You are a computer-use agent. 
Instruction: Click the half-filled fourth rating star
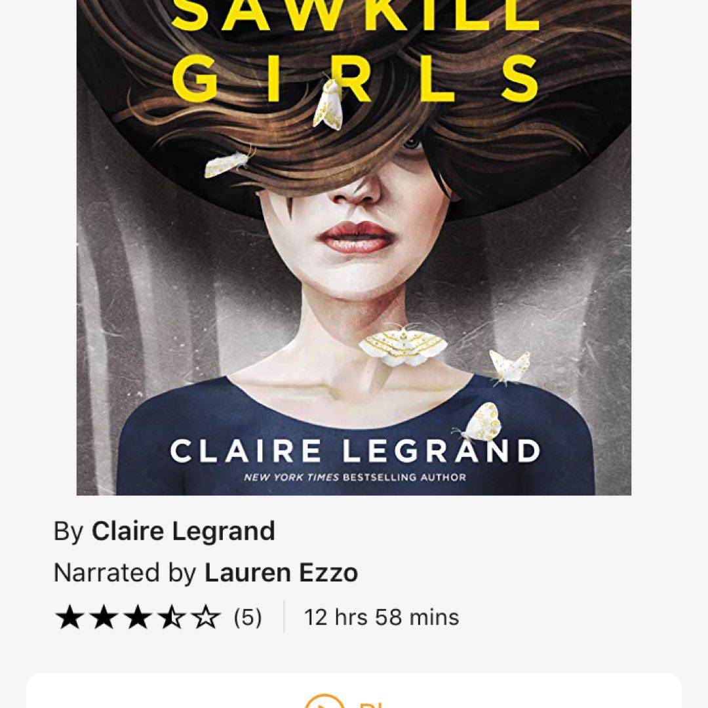coord(172,618)
